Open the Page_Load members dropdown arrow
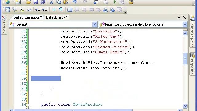The width and height of the screenshot is (197, 111). (x=185, y=24)
